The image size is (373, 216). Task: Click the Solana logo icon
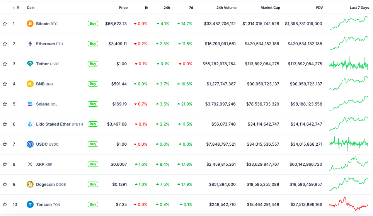click(30, 104)
